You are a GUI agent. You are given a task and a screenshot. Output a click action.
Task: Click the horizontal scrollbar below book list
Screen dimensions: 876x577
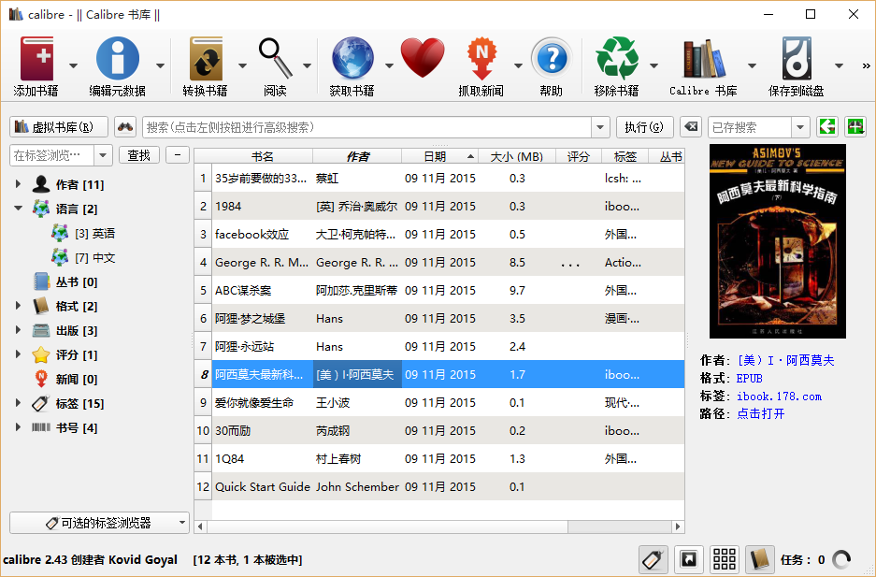pos(438,527)
